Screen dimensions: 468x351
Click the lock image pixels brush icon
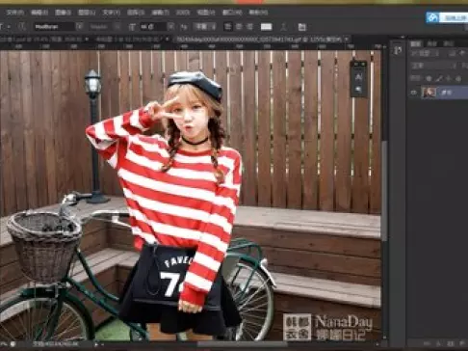(x=439, y=78)
